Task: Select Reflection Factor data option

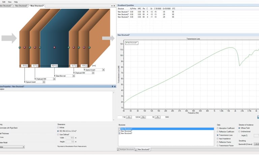Action: (x=218, y=142)
